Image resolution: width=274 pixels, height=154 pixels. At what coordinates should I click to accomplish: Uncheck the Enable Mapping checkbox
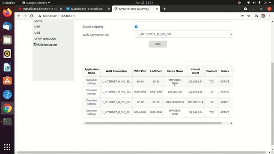[x=136, y=27]
